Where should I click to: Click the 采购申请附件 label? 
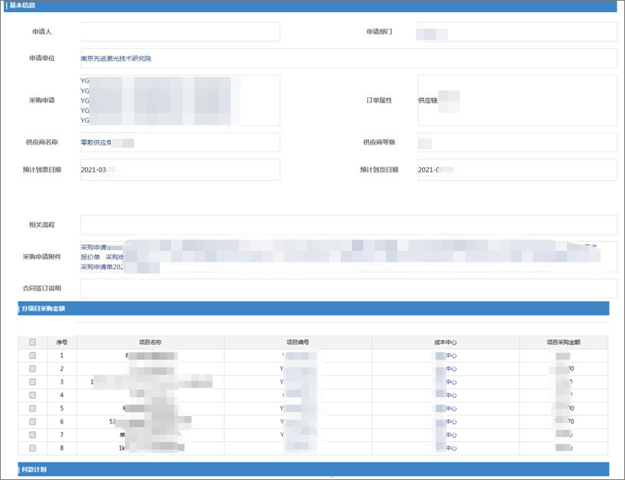[42, 257]
